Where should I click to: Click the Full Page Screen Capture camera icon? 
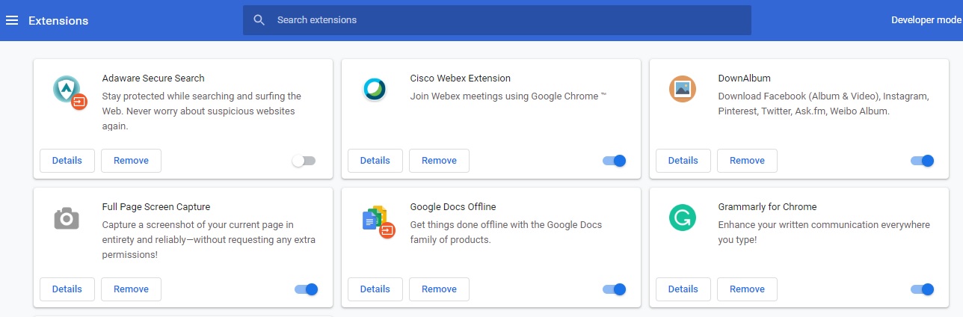click(67, 218)
